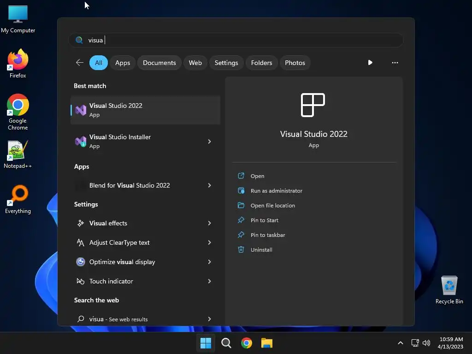Click Open file location folder icon
Screen dimensions: 472x354
[241, 205]
